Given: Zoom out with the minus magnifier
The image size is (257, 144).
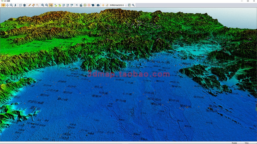Looking at the screenshot, I should pos(47,5).
